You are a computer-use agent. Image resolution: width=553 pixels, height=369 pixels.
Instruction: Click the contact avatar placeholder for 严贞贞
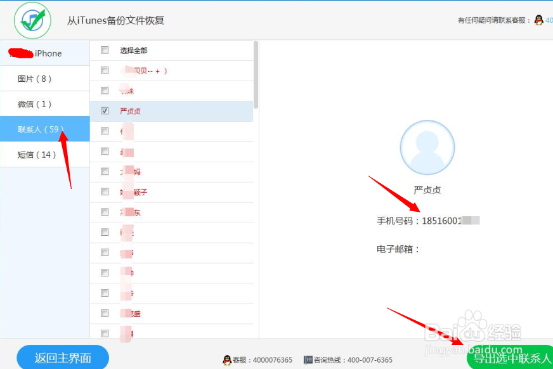[x=427, y=148]
